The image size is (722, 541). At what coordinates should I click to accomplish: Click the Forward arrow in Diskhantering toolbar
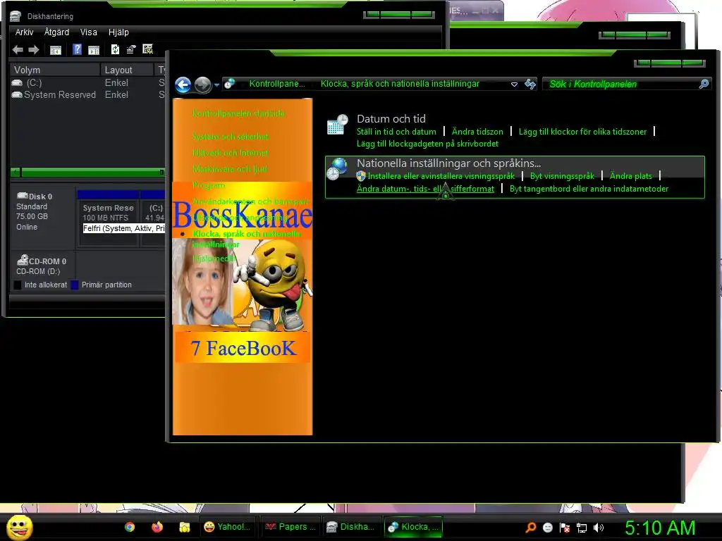[x=34, y=50]
